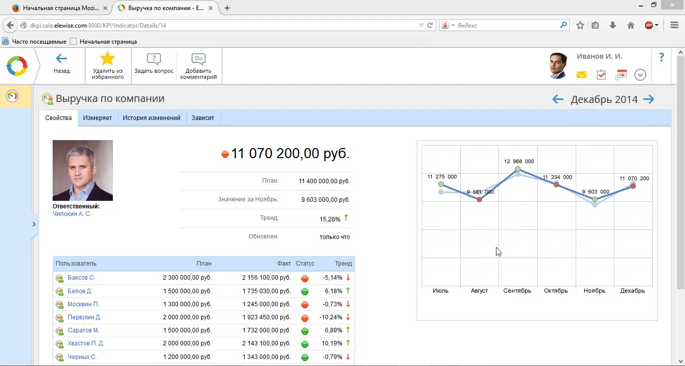Screen dimensions: 685x366
Task: Click browser back button
Action: (10, 25)
